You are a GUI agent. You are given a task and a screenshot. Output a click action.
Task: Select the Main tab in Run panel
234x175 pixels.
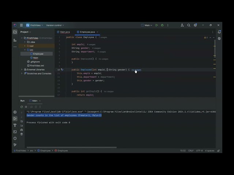(x=34, y=101)
